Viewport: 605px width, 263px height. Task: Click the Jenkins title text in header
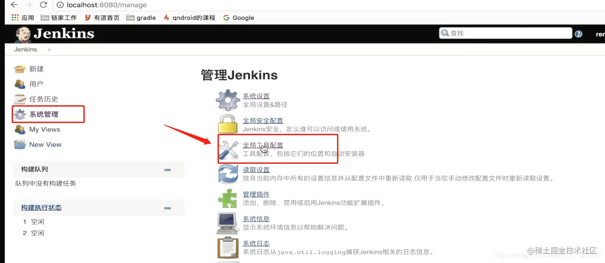64,33
